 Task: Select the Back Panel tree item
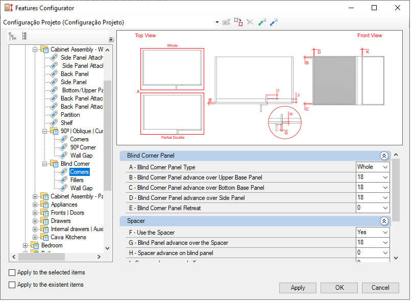click(x=75, y=74)
